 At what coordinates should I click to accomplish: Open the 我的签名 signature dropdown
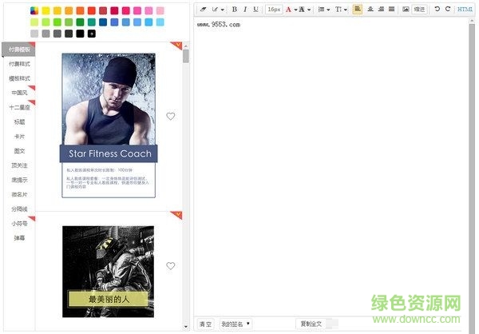236,324
